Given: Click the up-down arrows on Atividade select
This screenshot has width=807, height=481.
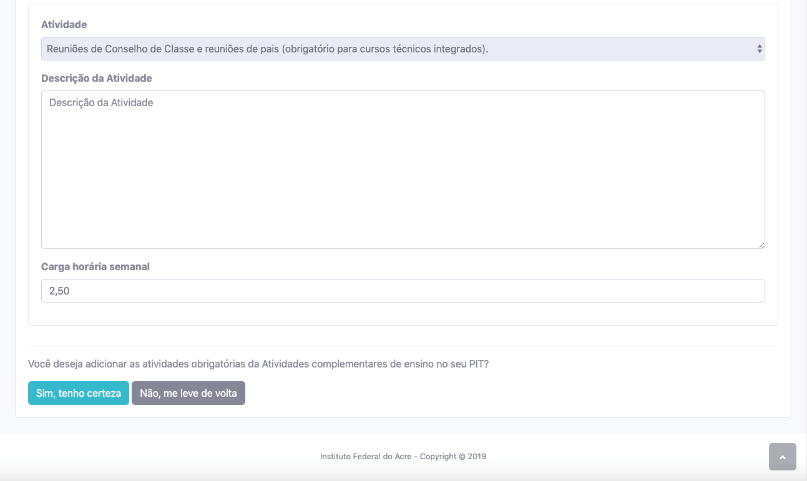Looking at the screenshot, I should pos(759,49).
